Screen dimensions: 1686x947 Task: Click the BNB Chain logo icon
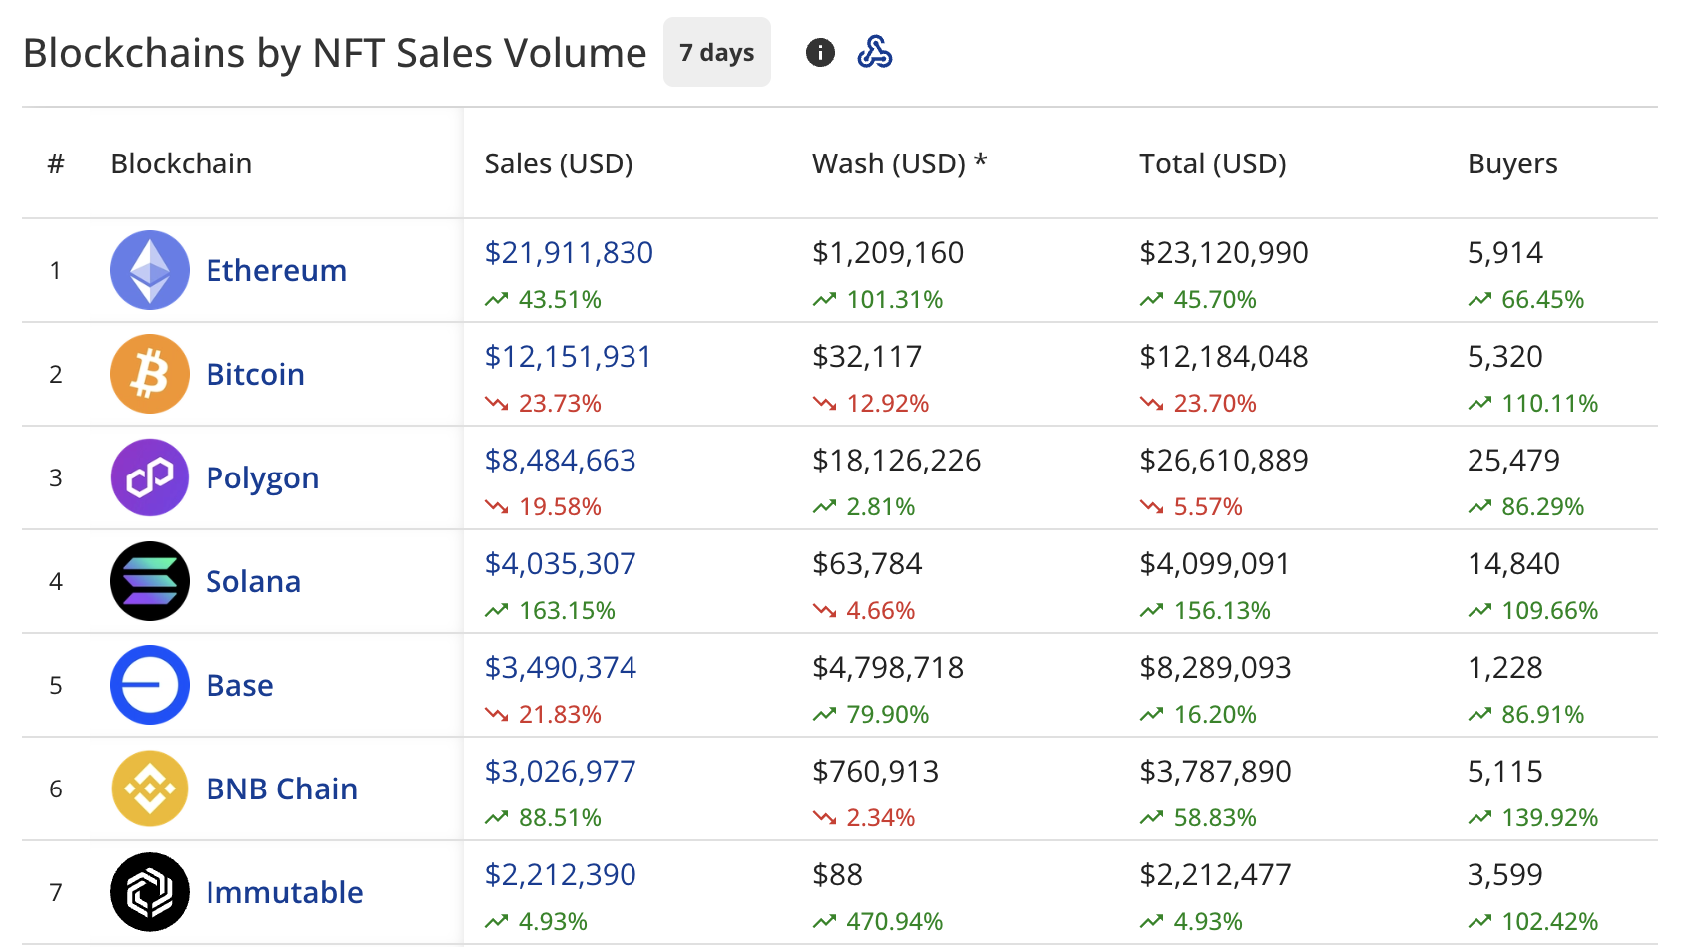pos(150,789)
